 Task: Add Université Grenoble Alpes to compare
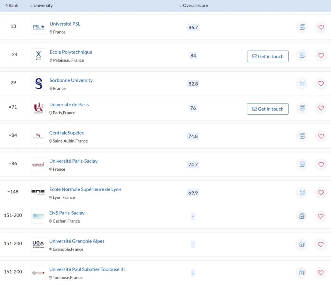[302, 245]
